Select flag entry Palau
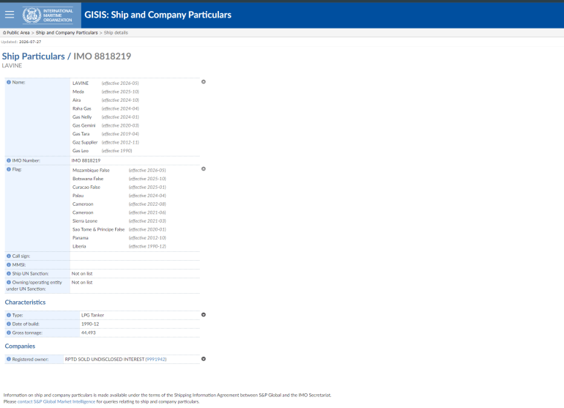564x408 pixels. click(78, 196)
